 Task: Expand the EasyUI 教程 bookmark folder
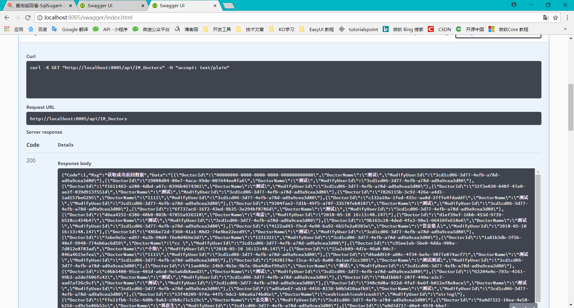point(317,29)
